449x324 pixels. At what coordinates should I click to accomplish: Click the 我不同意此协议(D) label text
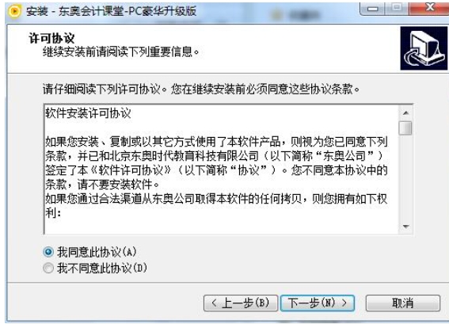pos(102,268)
